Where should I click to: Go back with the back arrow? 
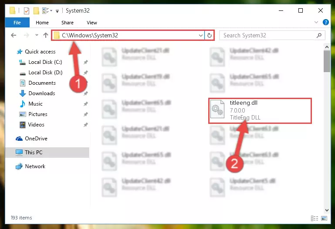click(14, 35)
